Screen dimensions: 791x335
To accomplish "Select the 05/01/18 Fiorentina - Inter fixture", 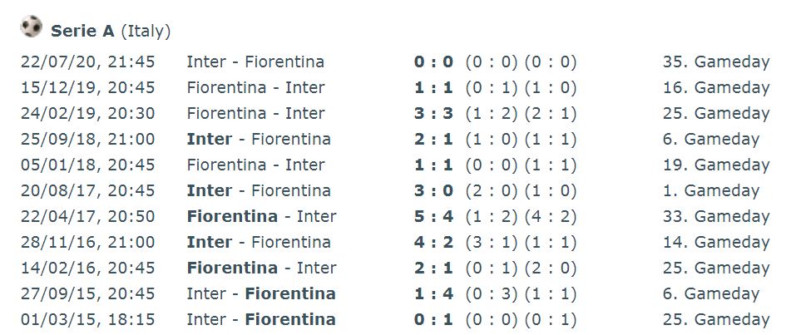I will coord(255,165).
